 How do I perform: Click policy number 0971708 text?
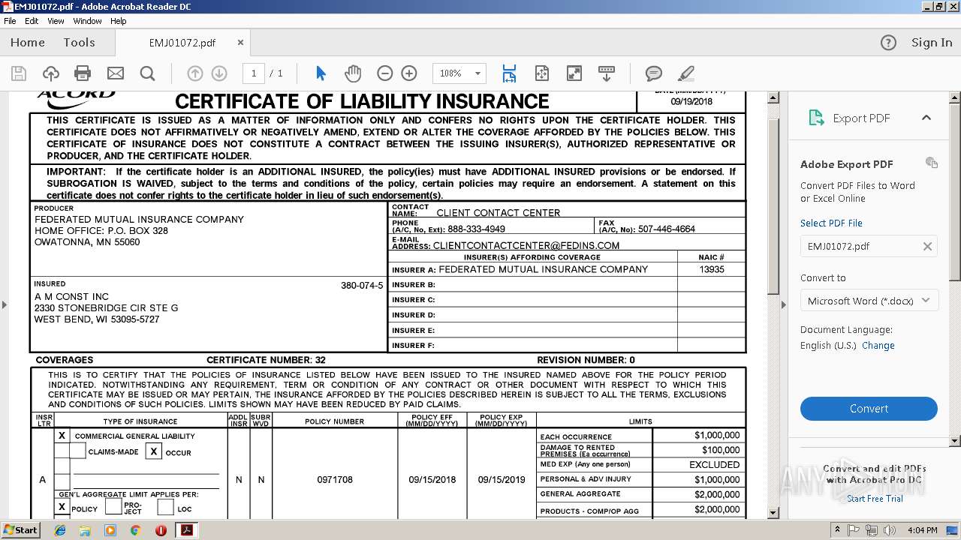coord(335,479)
